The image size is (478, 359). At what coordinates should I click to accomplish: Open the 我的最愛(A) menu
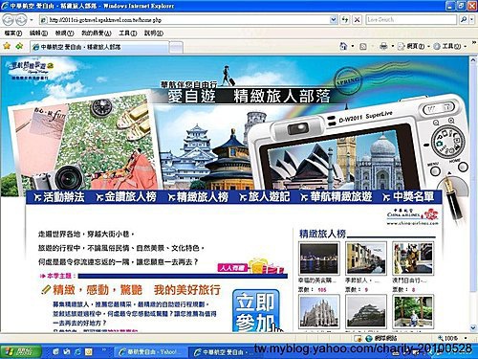click(97, 34)
